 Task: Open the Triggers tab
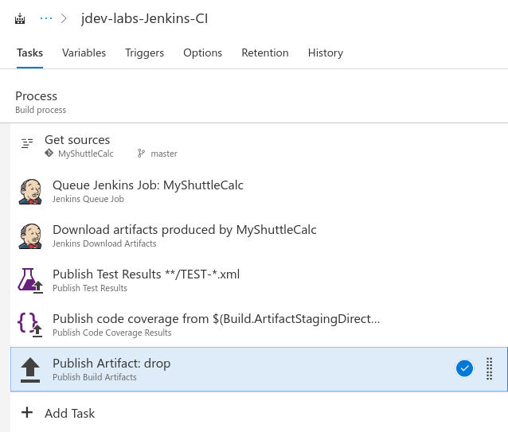pyautogui.click(x=144, y=53)
